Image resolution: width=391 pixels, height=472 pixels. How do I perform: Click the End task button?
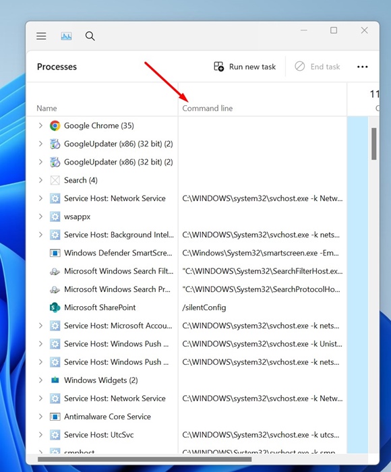coord(318,67)
